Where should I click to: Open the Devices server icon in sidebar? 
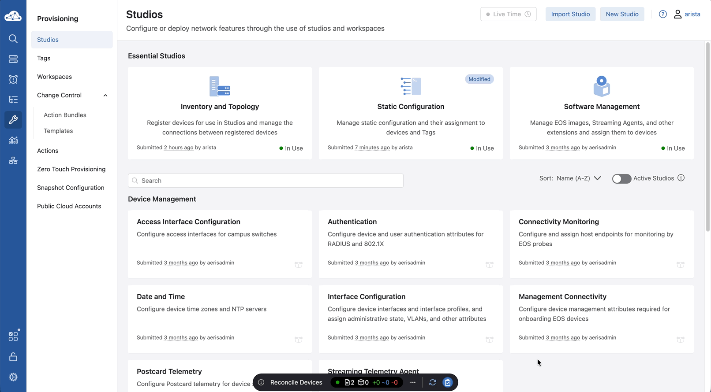pos(13,59)
